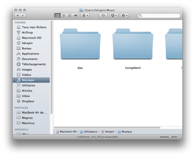
Task: Click in the Finder search field
Action: pyautogui.click(x=160, y=15)
